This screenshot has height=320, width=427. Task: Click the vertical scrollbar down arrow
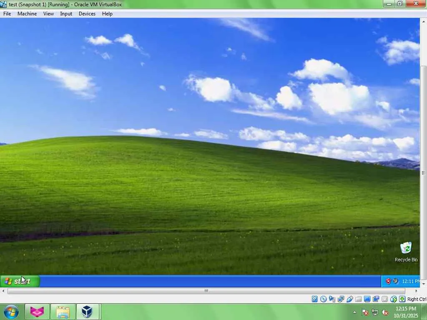click(x=424, y=284)
